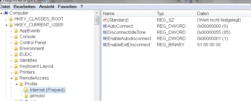
Task: Select the Computer tree label
Action: 19,13
